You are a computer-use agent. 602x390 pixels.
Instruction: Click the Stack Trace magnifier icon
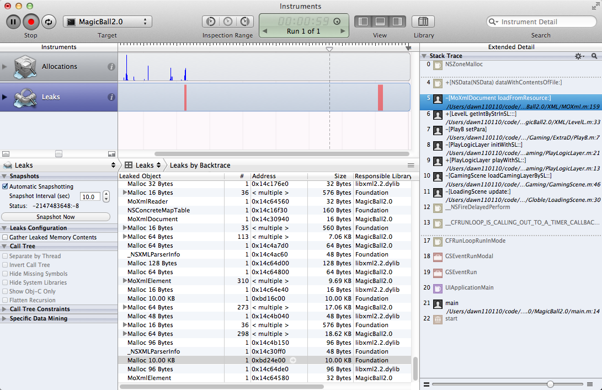point(594,56)
